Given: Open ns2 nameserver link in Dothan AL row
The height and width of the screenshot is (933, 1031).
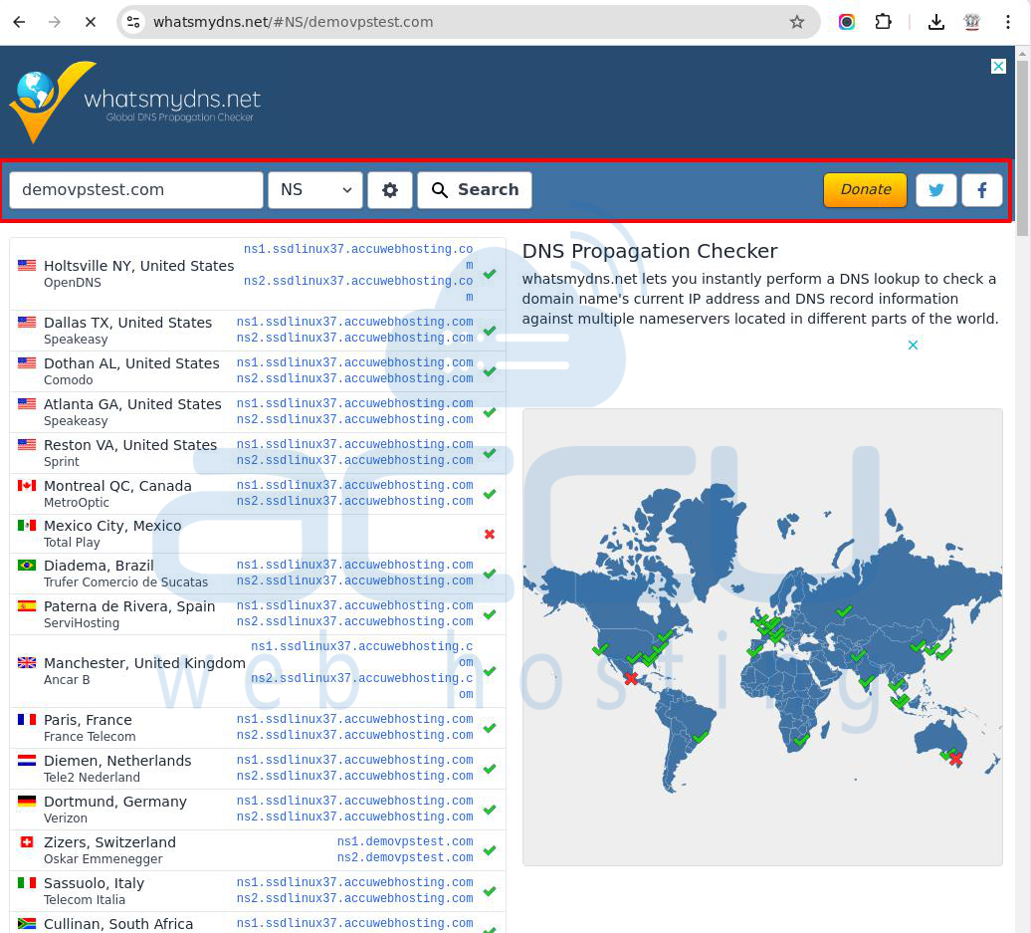Looking at the screenshot, I should 354,378.
